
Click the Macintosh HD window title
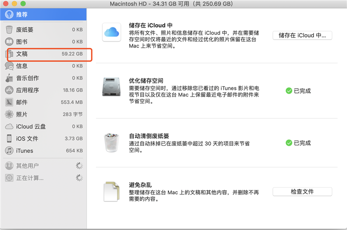click(171, 4)
